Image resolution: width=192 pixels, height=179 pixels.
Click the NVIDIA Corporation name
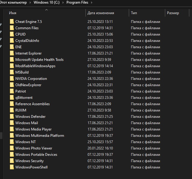point(31,79)
